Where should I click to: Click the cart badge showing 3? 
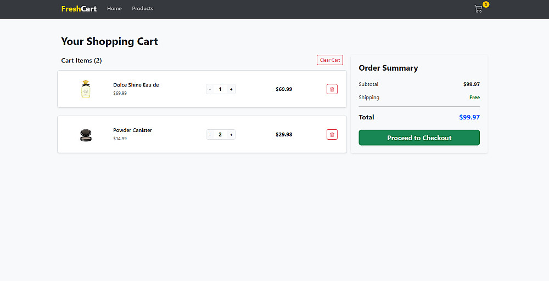(x=486, y=4)
